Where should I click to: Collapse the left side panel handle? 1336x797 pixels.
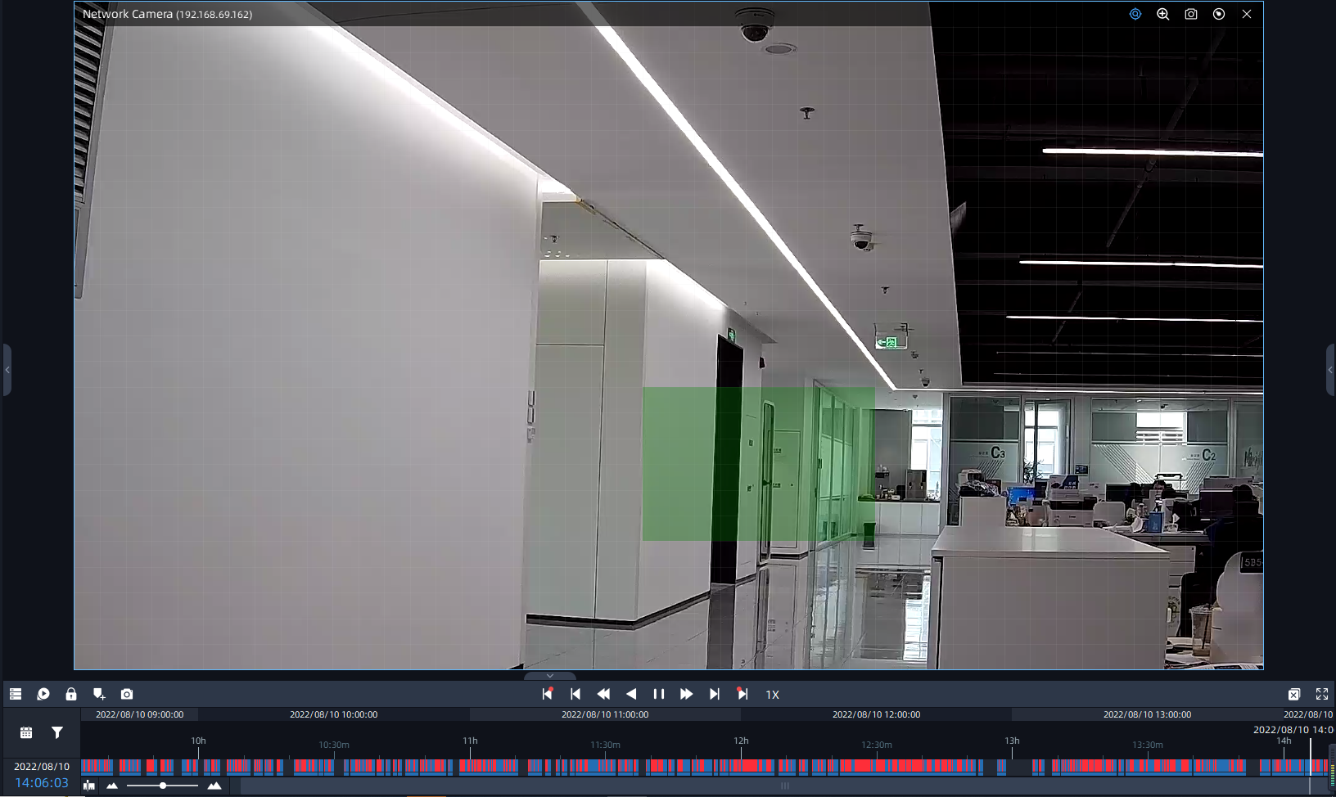click(7, 370)
